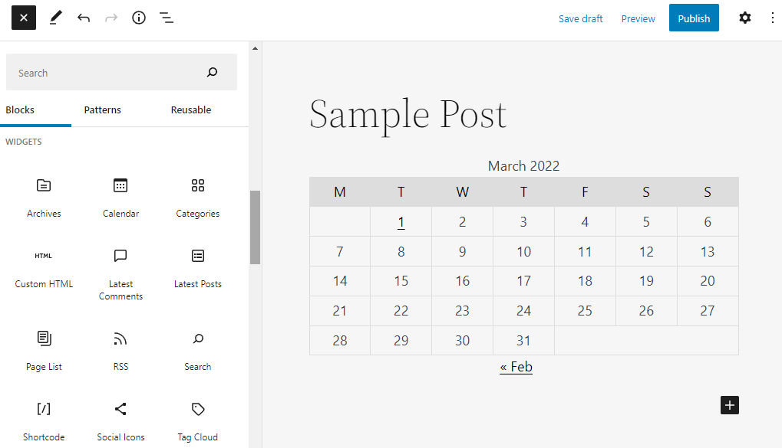Open the editor settings panel gear
Viewport: 782px width, 448px height.
(x=744, y=18)
